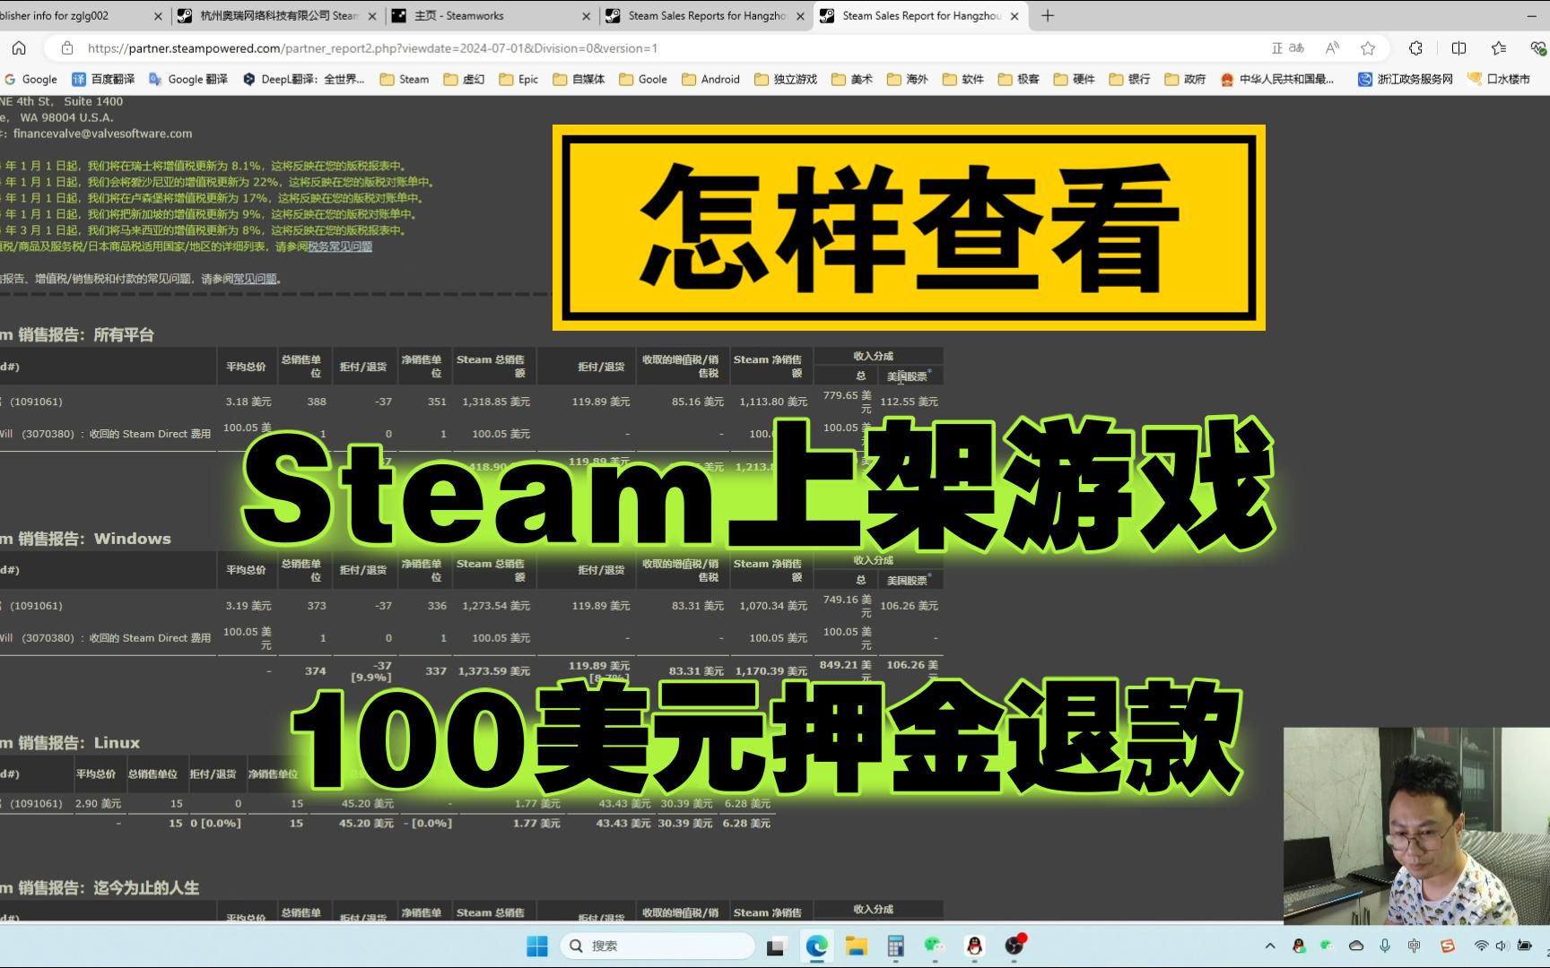Open the 中华人民共和国最... bookmark

coord(1277,79)
